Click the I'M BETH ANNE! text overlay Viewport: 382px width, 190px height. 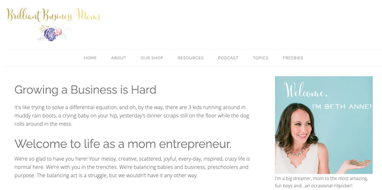click(342, 106)
